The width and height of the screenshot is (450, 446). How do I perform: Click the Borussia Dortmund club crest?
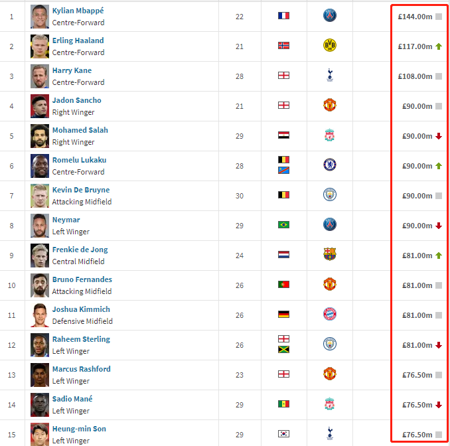click(329, 45)
